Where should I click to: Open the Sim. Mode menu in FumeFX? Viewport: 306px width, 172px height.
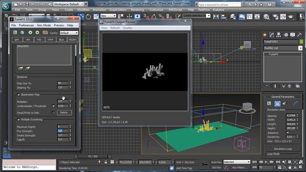pyautogui.click(x=44, y=25)
